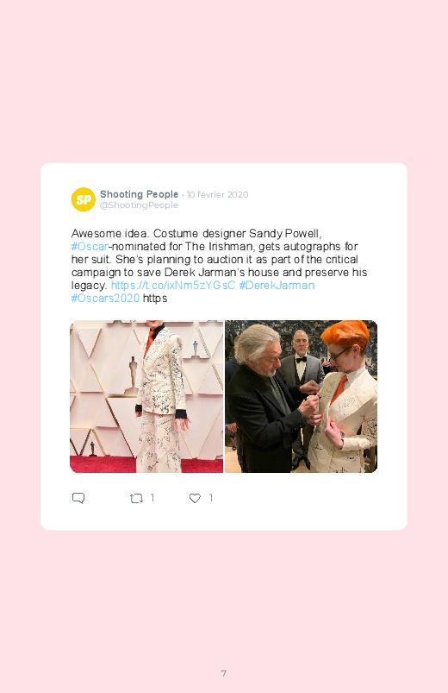Image resolution: width=448 pixels, height=693 pixels.
Task: Click the #Oscars2020 hashtag
Action: (x=105, y=299)
